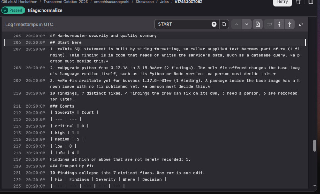Go to amechisusanogechi breadcrumb

tap(112, 2)
